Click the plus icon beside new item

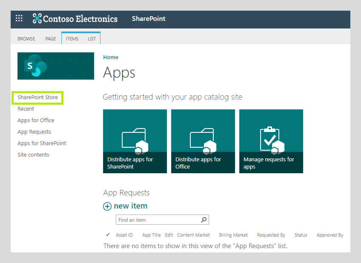[x=107, y=206]
